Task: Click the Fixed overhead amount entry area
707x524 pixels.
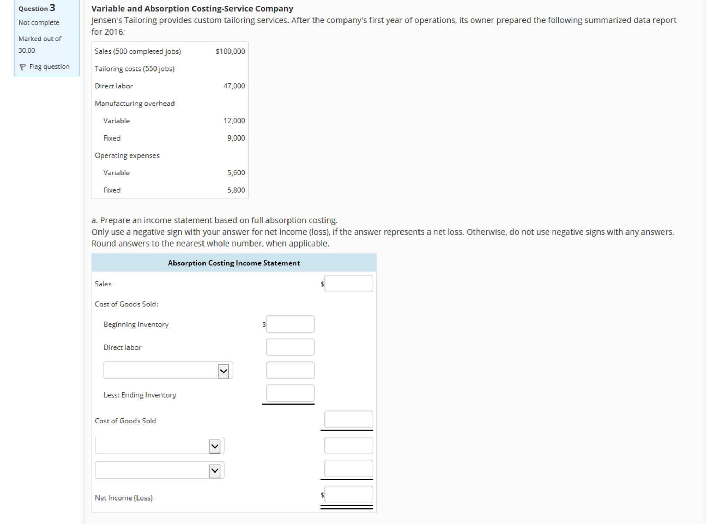Action: pyautogui.click(x=291, y=370)
